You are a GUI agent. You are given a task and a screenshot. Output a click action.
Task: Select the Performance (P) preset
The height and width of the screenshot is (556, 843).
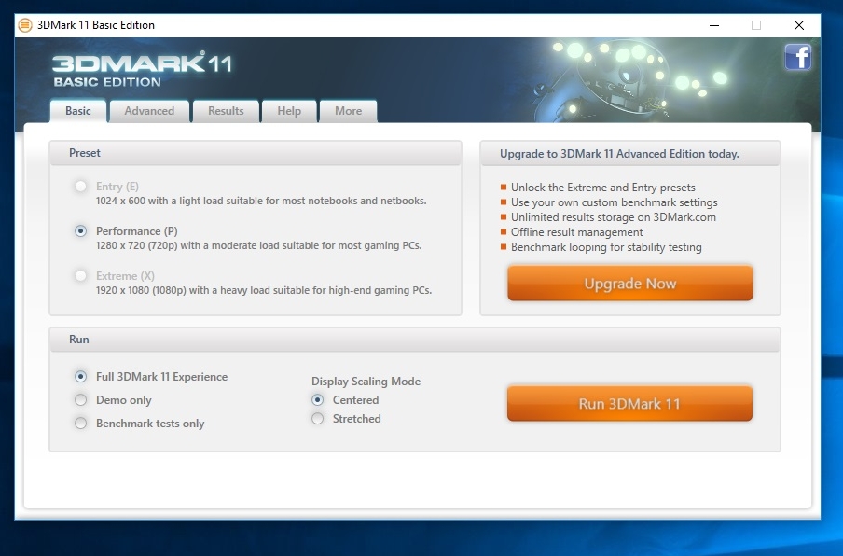point(80,231)
